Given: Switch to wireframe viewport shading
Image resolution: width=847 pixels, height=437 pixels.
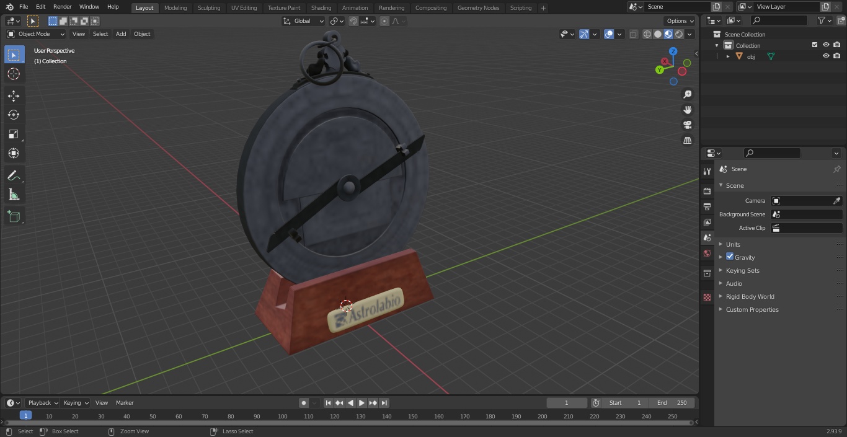Looking at the screenshot, I should click(x=647, y=34).
